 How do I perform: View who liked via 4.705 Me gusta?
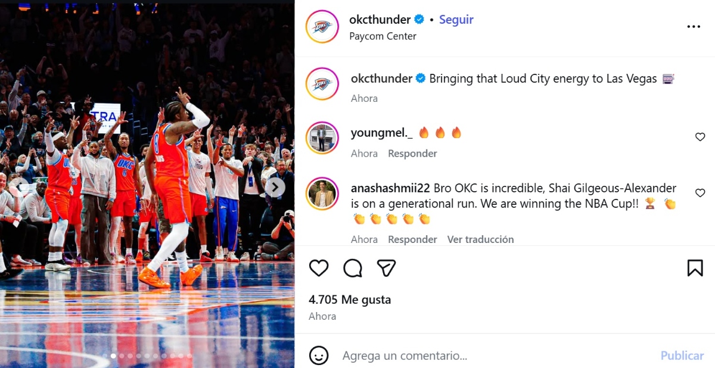(x=350, y=300)
